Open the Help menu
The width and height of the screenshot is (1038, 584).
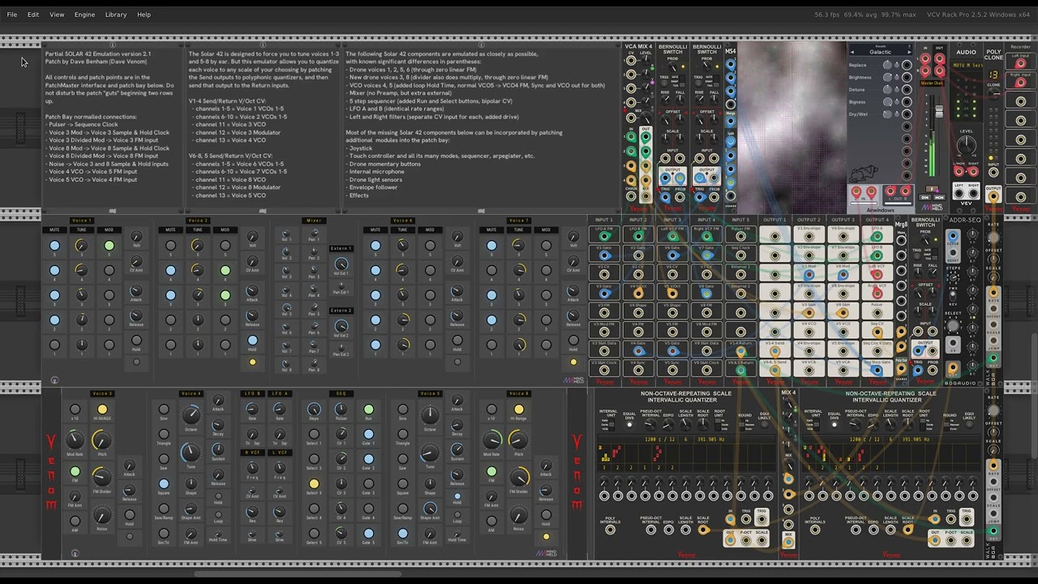click(144, 15)
